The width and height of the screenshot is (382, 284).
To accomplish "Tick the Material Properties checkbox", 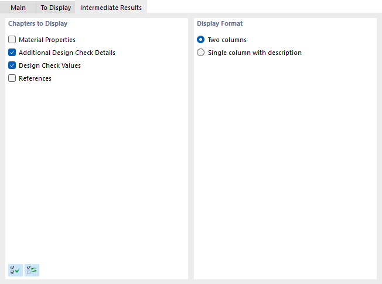I will (12, 40).
